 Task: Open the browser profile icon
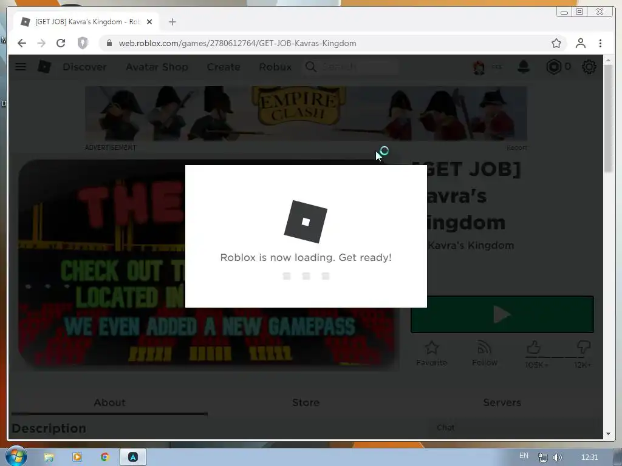click(580, 43)
